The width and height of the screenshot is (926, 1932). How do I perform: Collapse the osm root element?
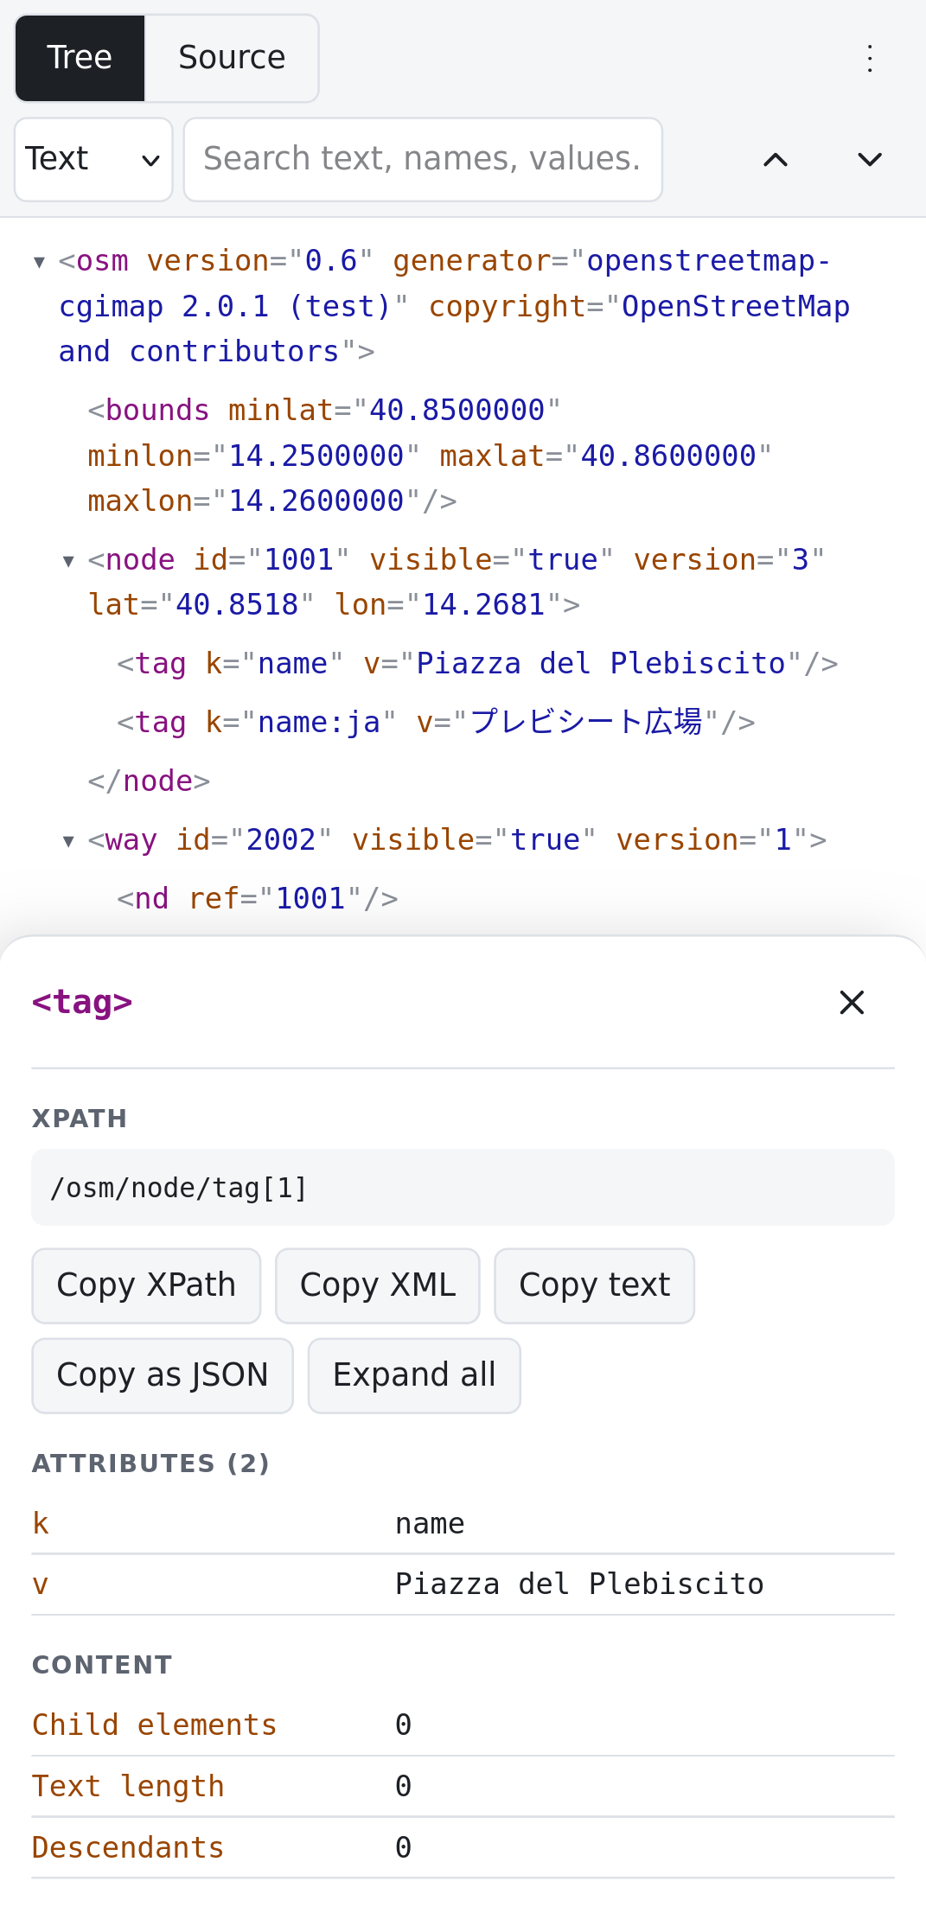click(x=39, y=261)
